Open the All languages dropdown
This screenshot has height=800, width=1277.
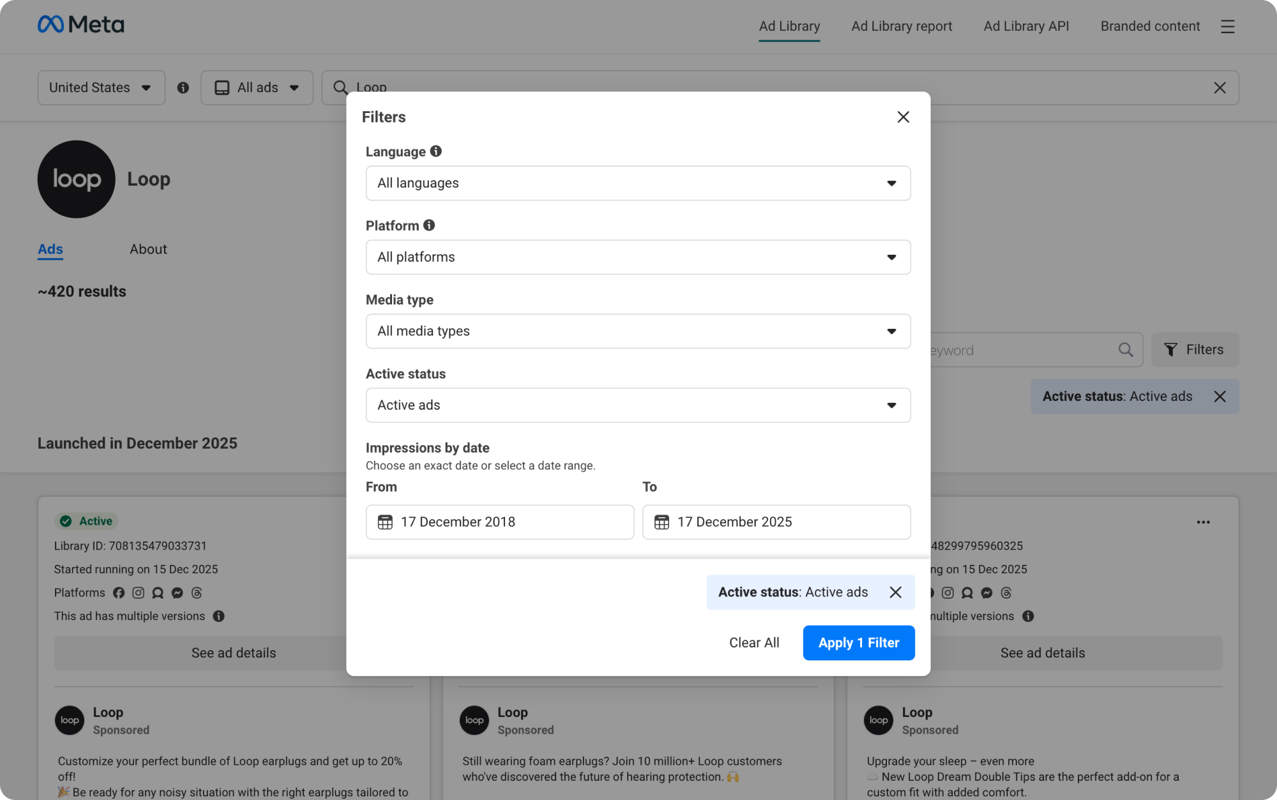[638, 183]
